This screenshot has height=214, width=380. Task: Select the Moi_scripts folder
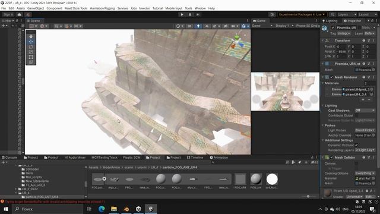click(33, 177)
